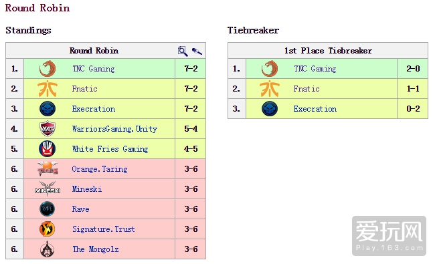Click Execration logo in tiebreaker table
This screenshot has width=433, height=264.
click(x=270, y=109)
